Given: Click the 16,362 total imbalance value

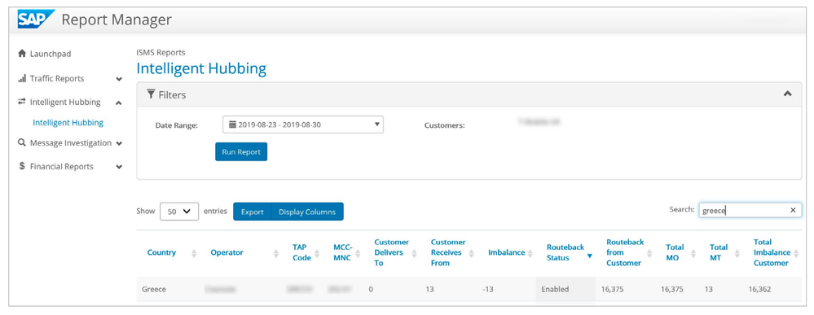Looking at the screenshot, I should pos(759,289).
